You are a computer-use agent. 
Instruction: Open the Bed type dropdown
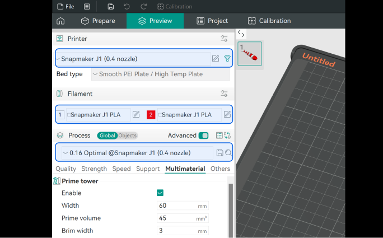click(161, 74)
